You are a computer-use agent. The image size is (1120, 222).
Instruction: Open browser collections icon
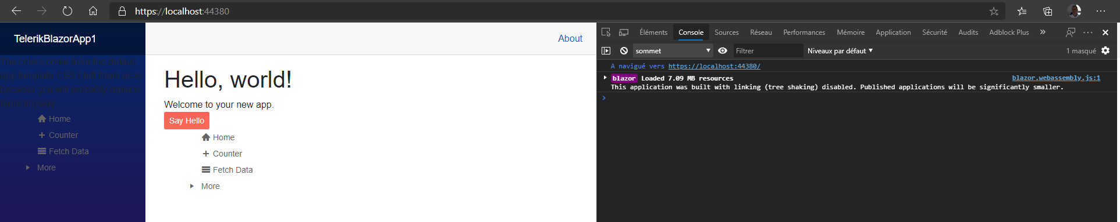(1047, 11)
